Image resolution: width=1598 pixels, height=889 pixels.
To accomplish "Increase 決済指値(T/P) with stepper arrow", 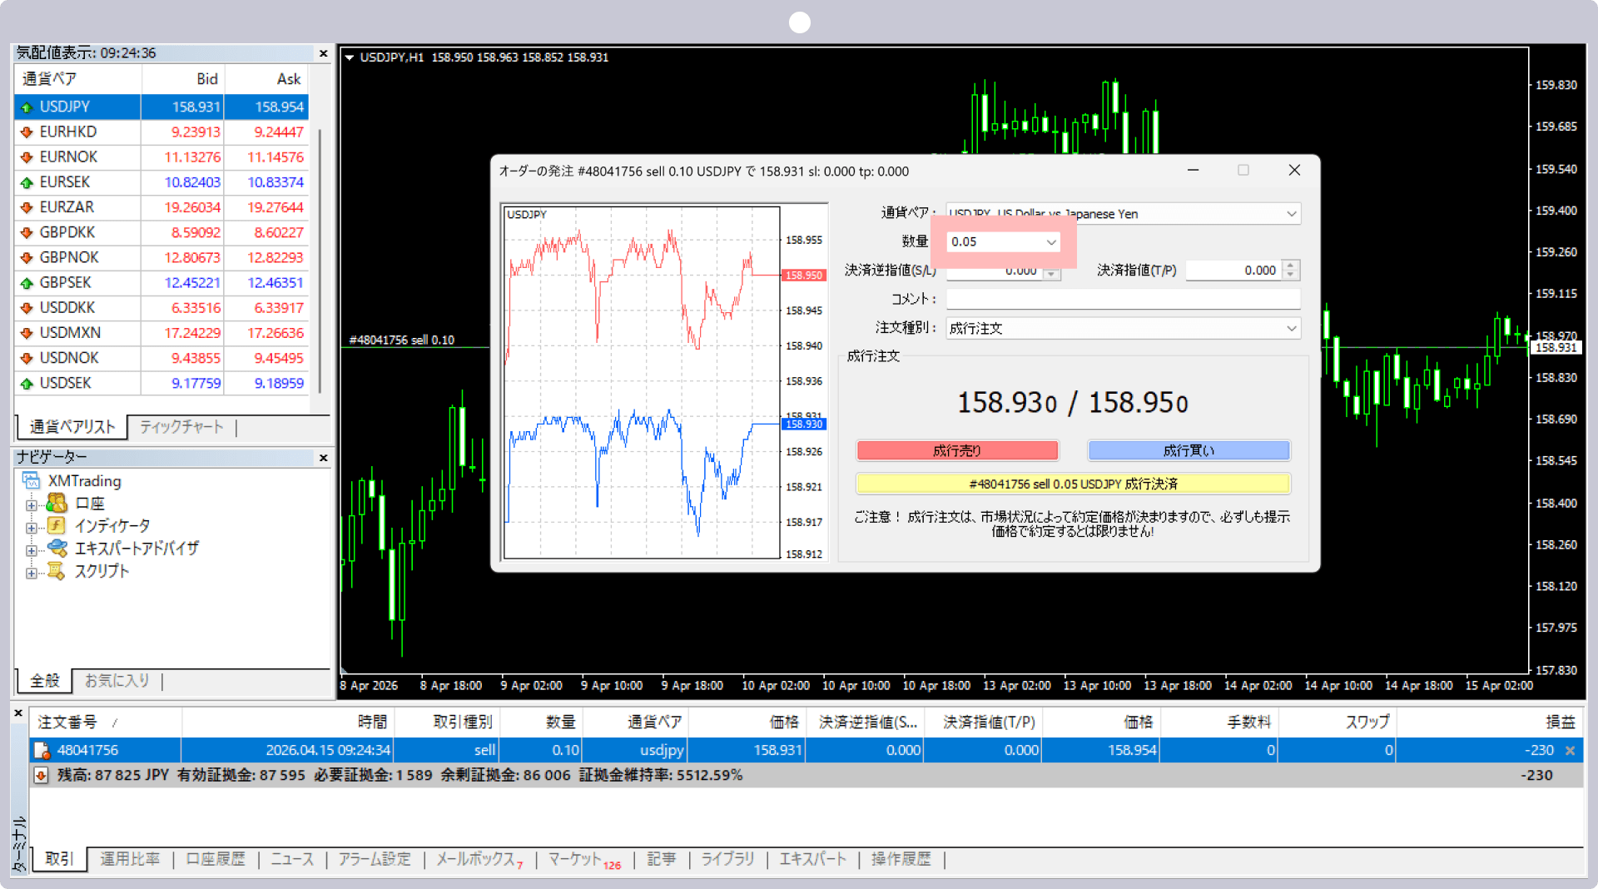I will point(1290,266).
